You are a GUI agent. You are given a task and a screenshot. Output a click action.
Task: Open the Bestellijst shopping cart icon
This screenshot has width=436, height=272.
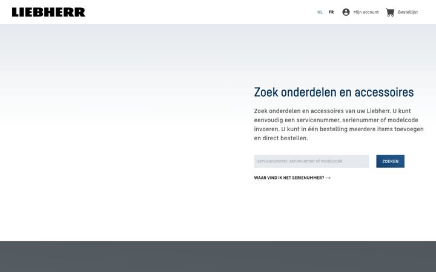pos(390,12)
